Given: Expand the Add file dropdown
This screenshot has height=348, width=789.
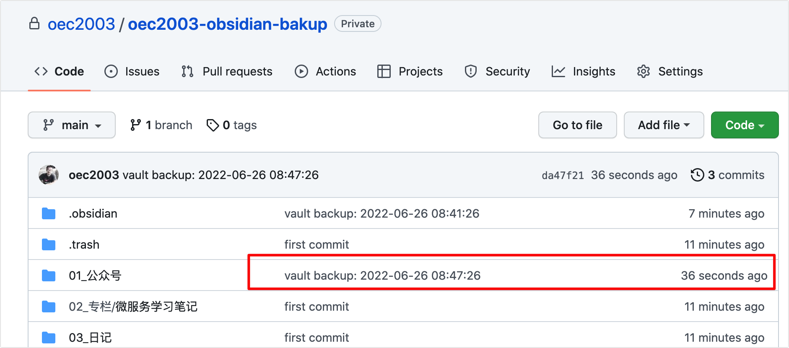Looking at the screenshot, I should [664, 125].
